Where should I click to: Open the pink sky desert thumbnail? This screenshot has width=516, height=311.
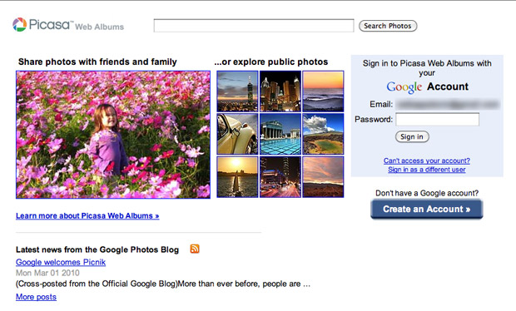323,177
